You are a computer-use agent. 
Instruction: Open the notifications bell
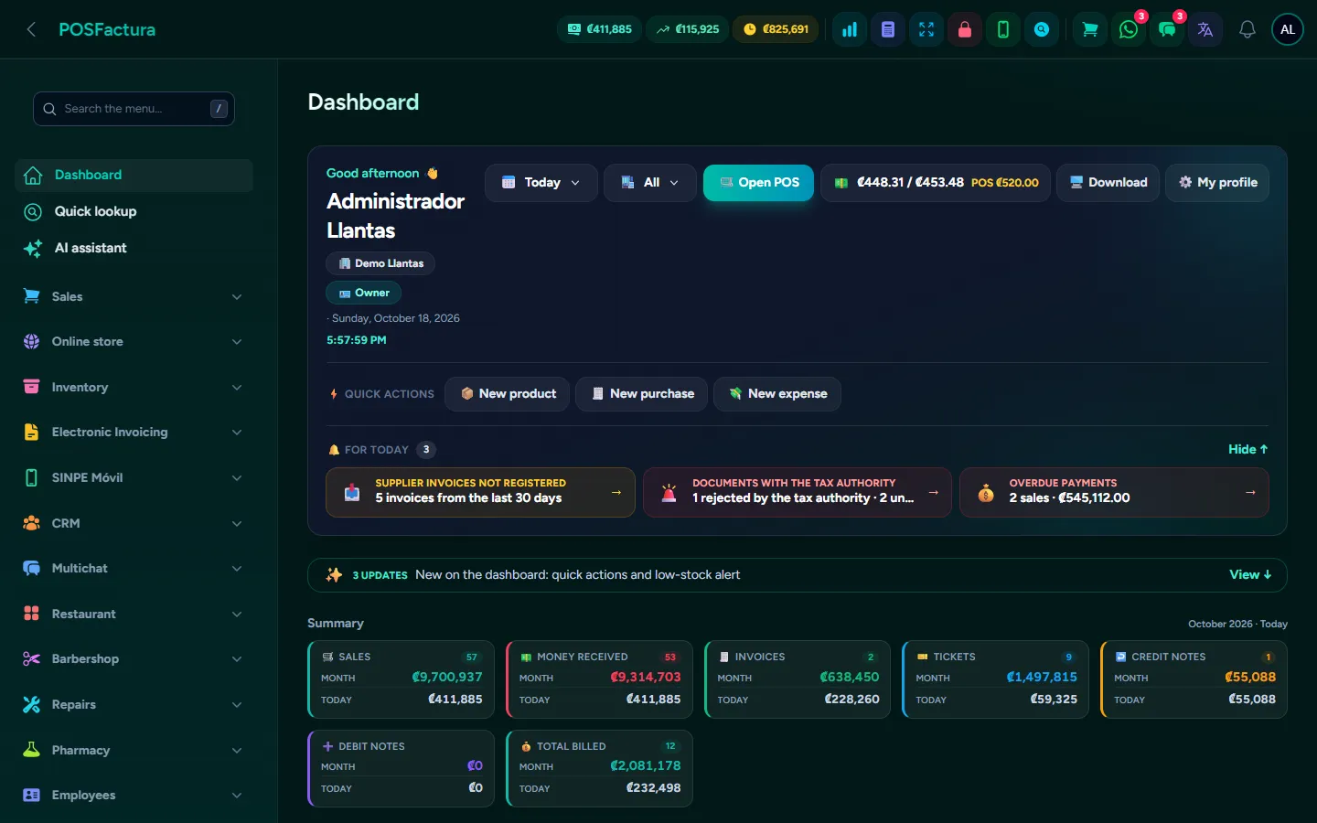tap(1247, 29)
